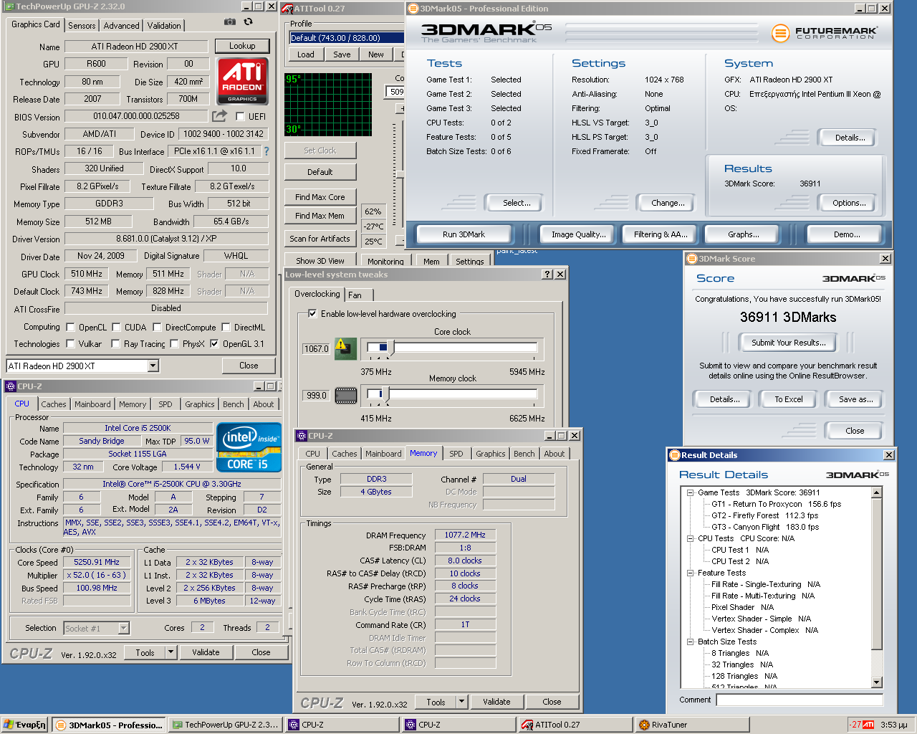This screenshot has height=734, width=917.
Task: Toggle the OpenCL checkbox
Action: [x=70, y=327]
